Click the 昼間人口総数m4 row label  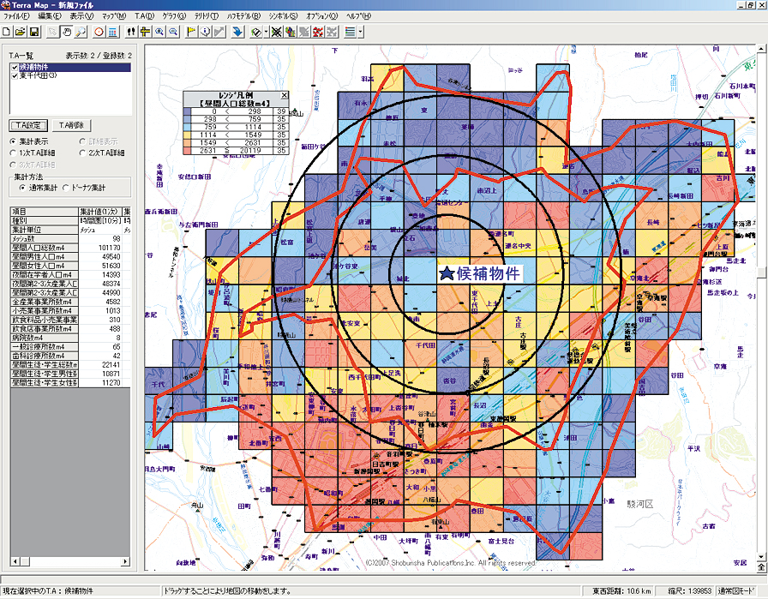pos(44,248)
